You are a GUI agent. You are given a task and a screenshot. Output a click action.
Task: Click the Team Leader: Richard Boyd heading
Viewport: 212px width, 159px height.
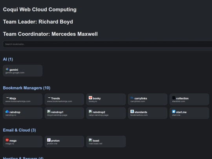[x=38, y=22]
